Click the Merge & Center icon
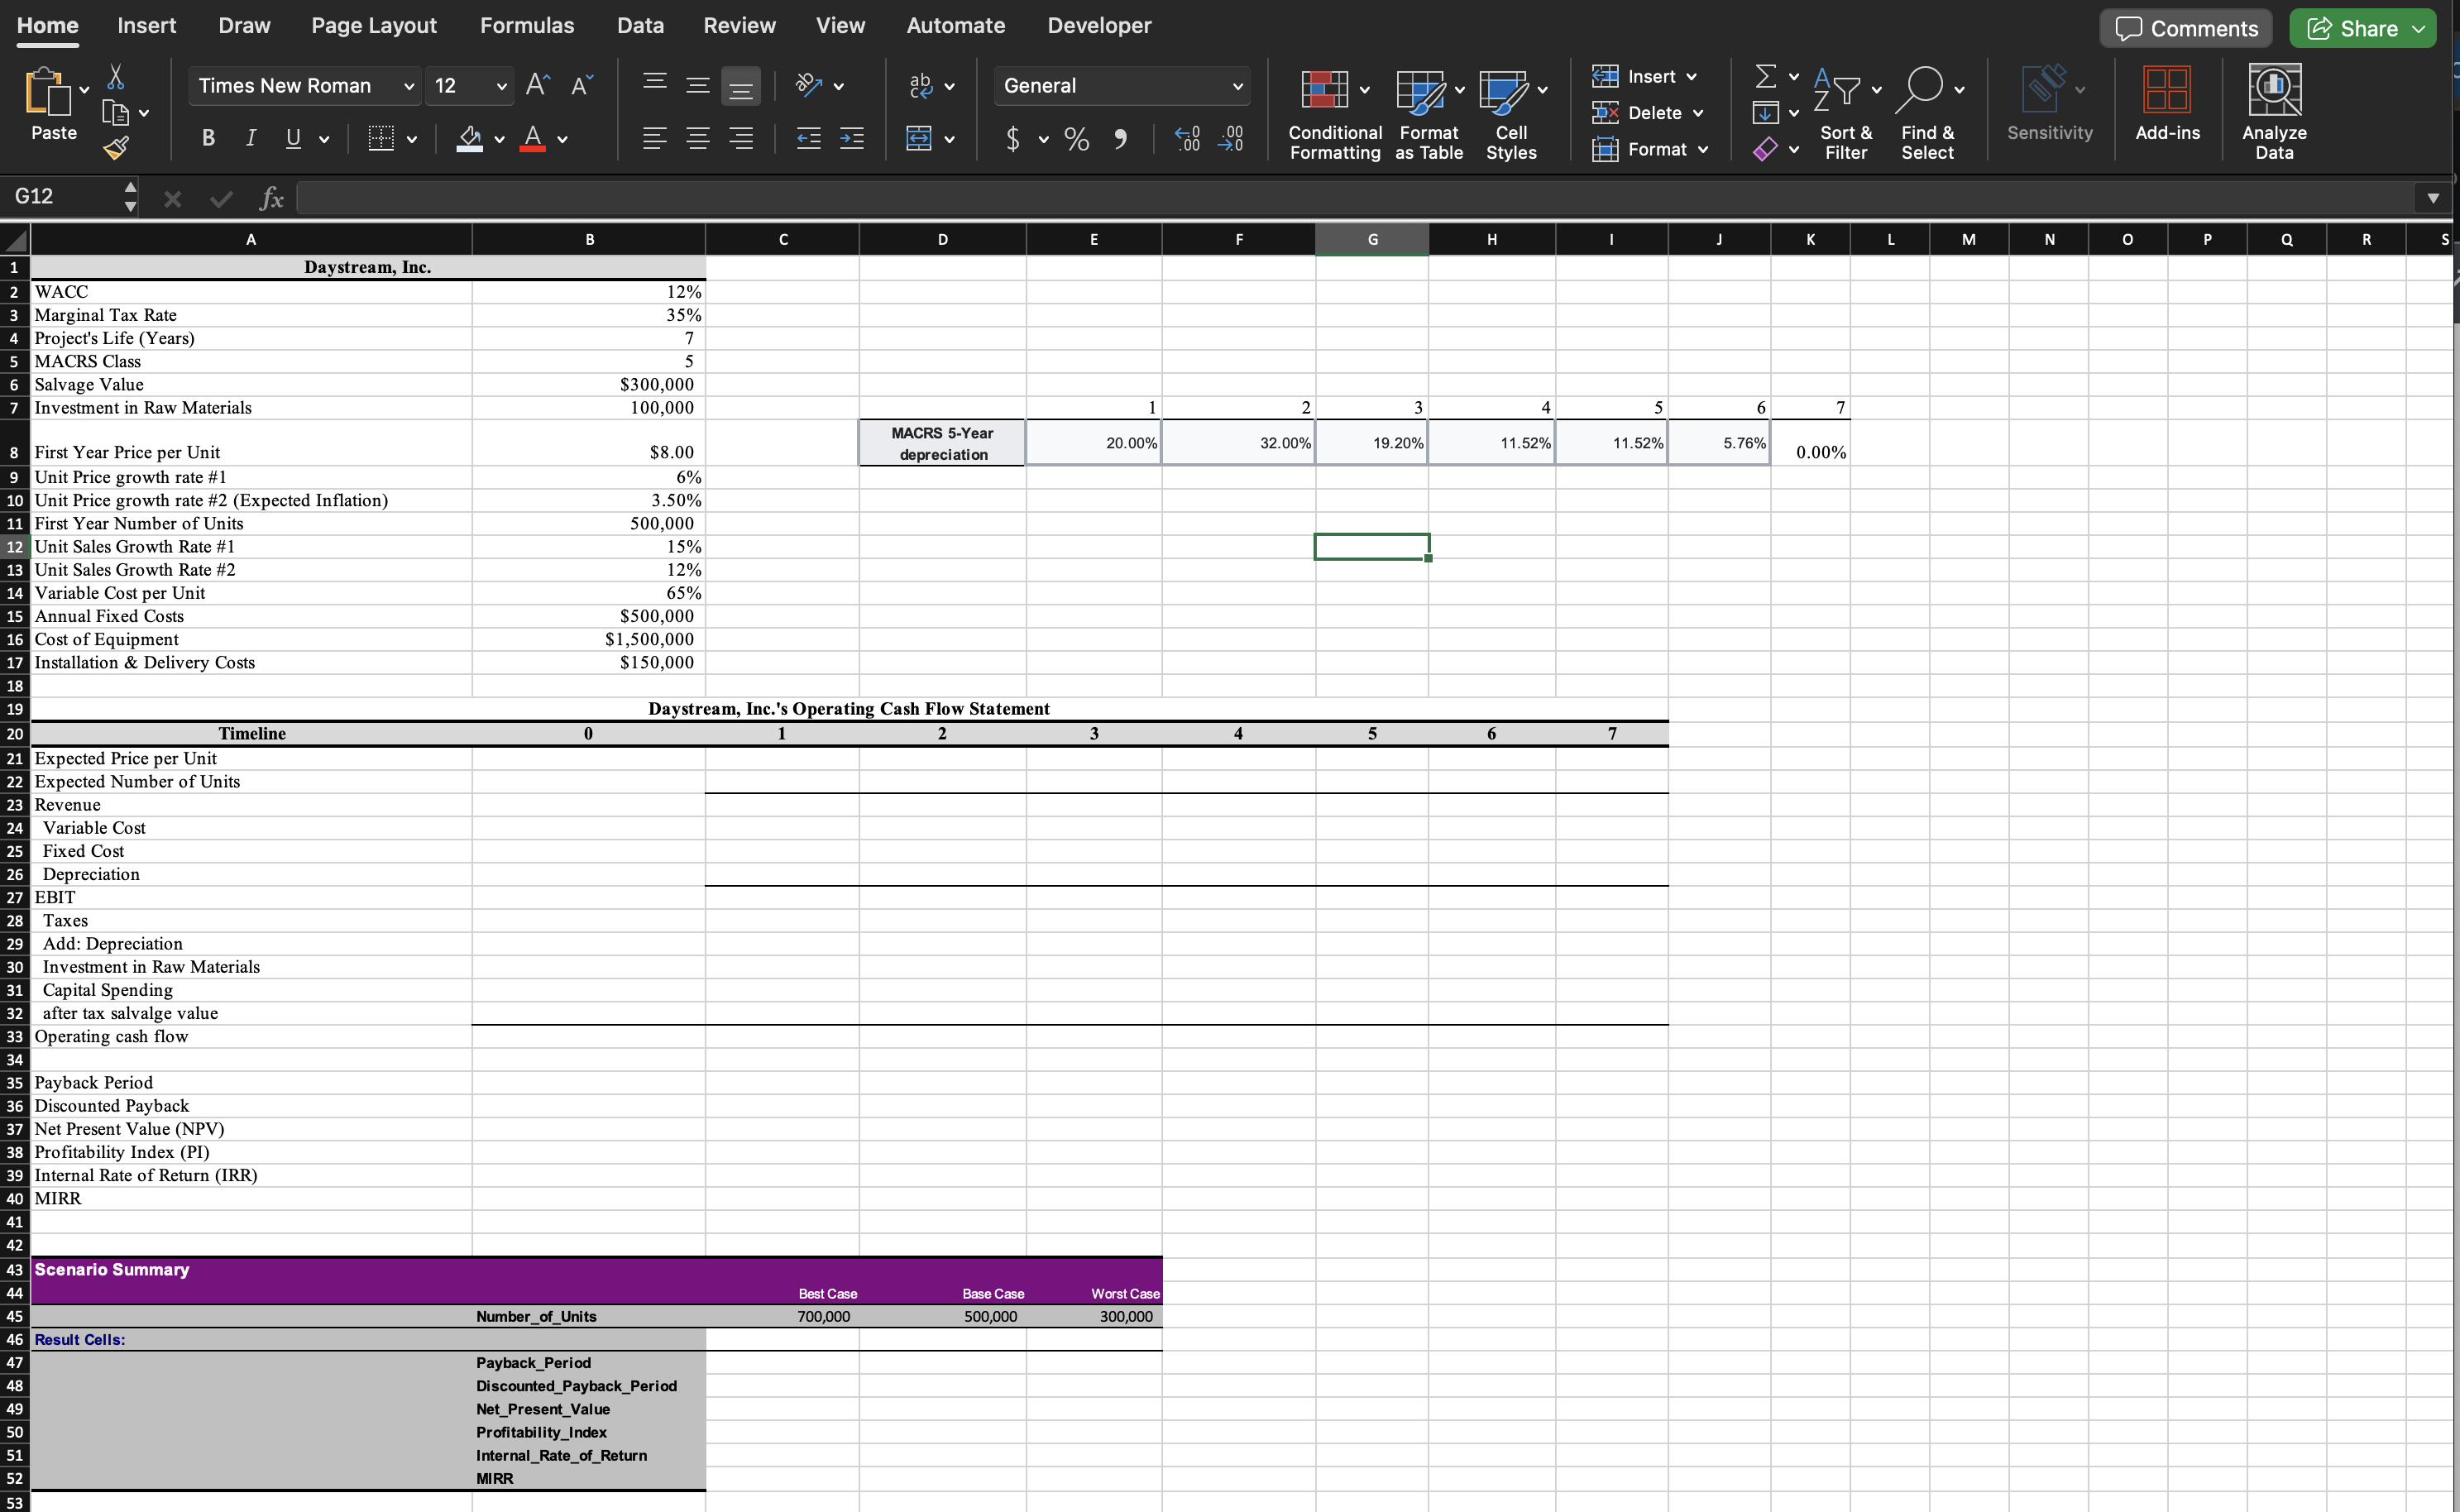 coord(918,139)
